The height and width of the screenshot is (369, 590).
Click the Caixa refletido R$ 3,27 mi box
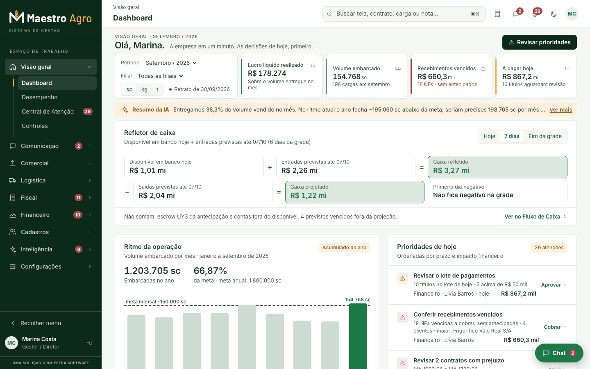pos(497,167)
